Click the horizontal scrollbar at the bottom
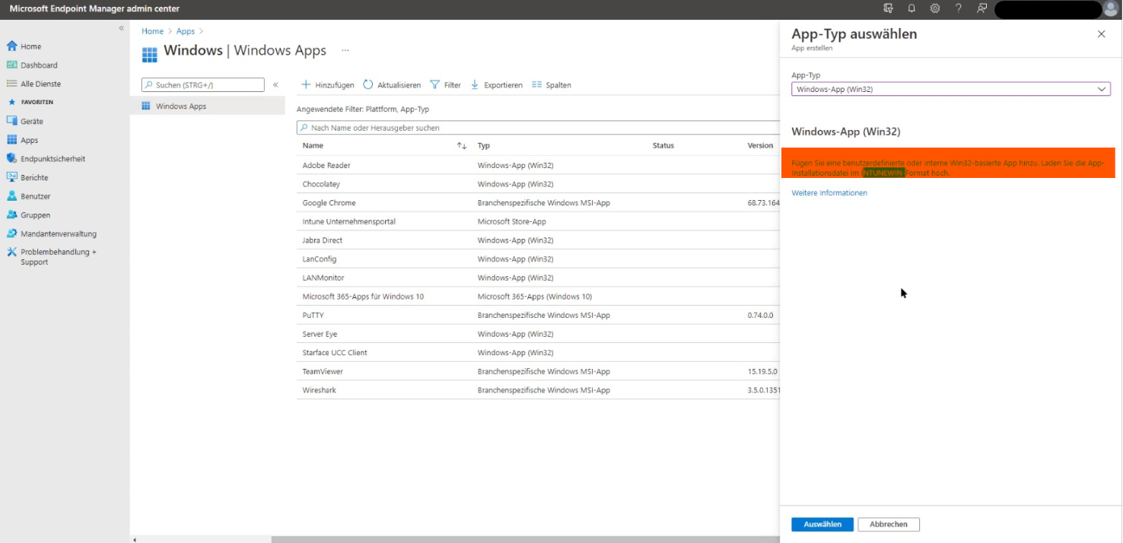The width and height of the screenshot is (1123, 543). 525,539
